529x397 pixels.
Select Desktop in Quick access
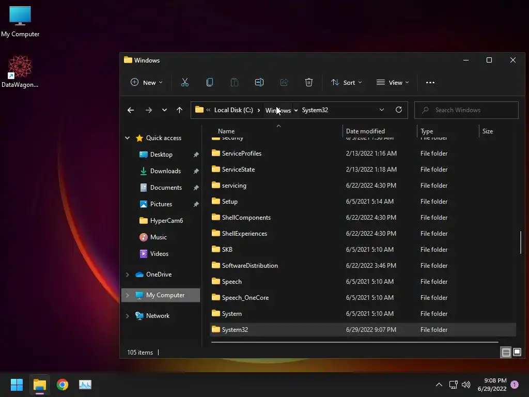click(161, 155)
